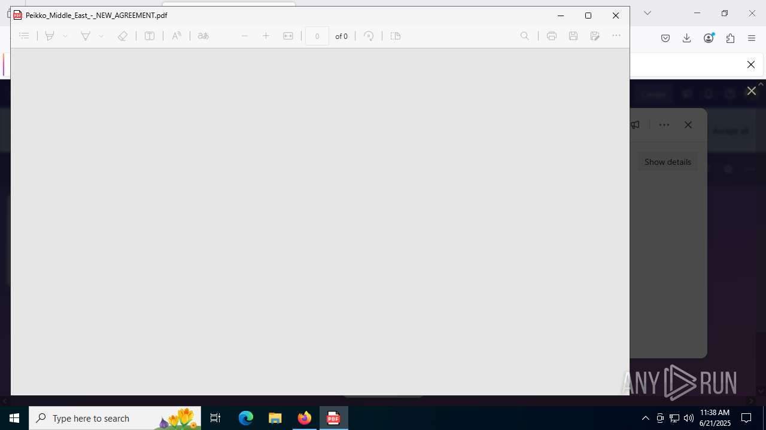Dismiss the Firefox notification bar

[x=751, y=64]
